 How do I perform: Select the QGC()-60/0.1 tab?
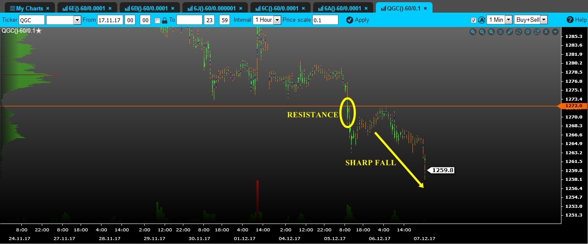[x=404, y=8]
